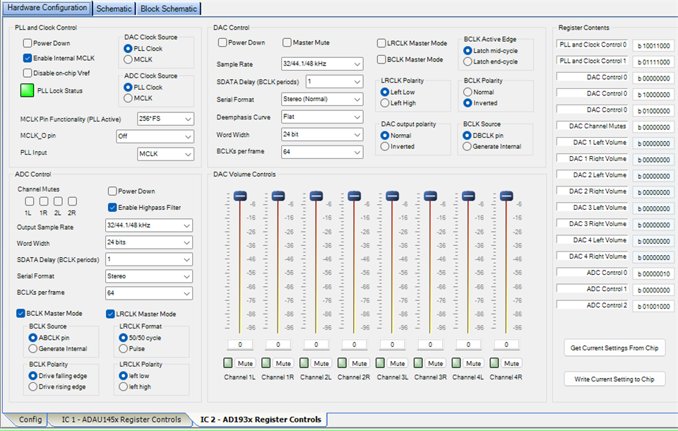Uncheck Enable Highpass Filter
The height and width of the screenshot is (431, 678).
(112, 207)
